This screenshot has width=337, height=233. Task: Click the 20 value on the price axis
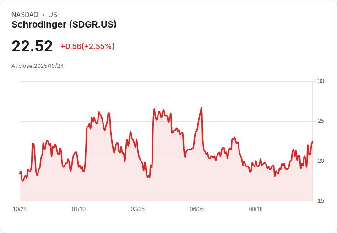click(321, 161)
